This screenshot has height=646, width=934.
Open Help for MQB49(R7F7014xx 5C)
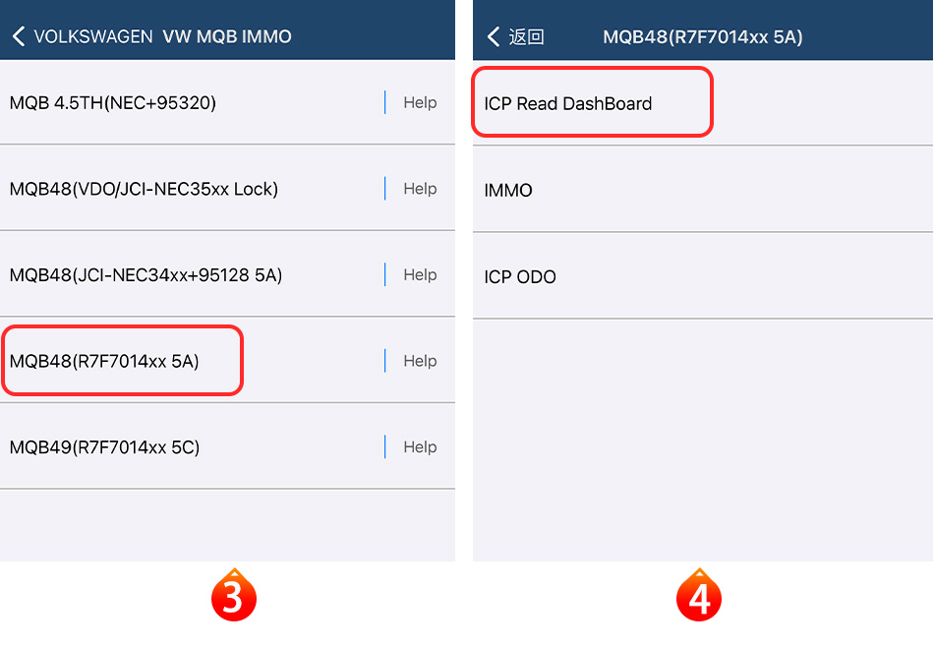(420, 447)
